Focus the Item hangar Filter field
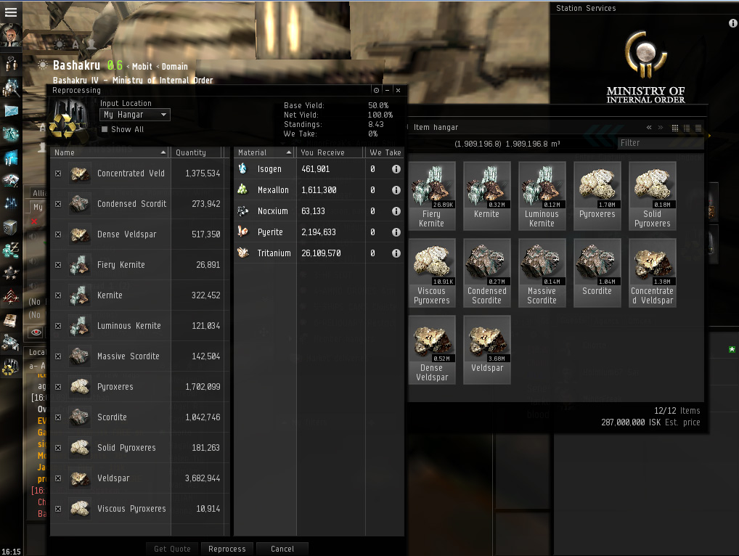Image resolution: width=739 pixels, height=556 pixels. pos(660,143)
